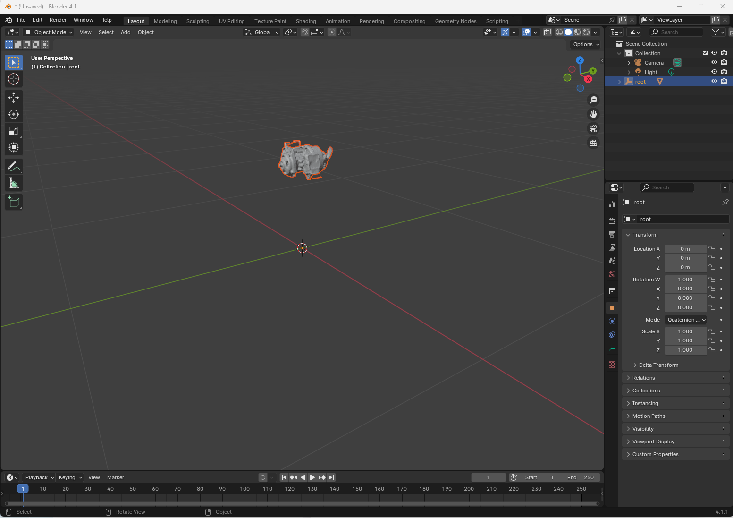Open the Render menu
The width and height of the screenshot is (733, 518).
[x=58, y=20]
